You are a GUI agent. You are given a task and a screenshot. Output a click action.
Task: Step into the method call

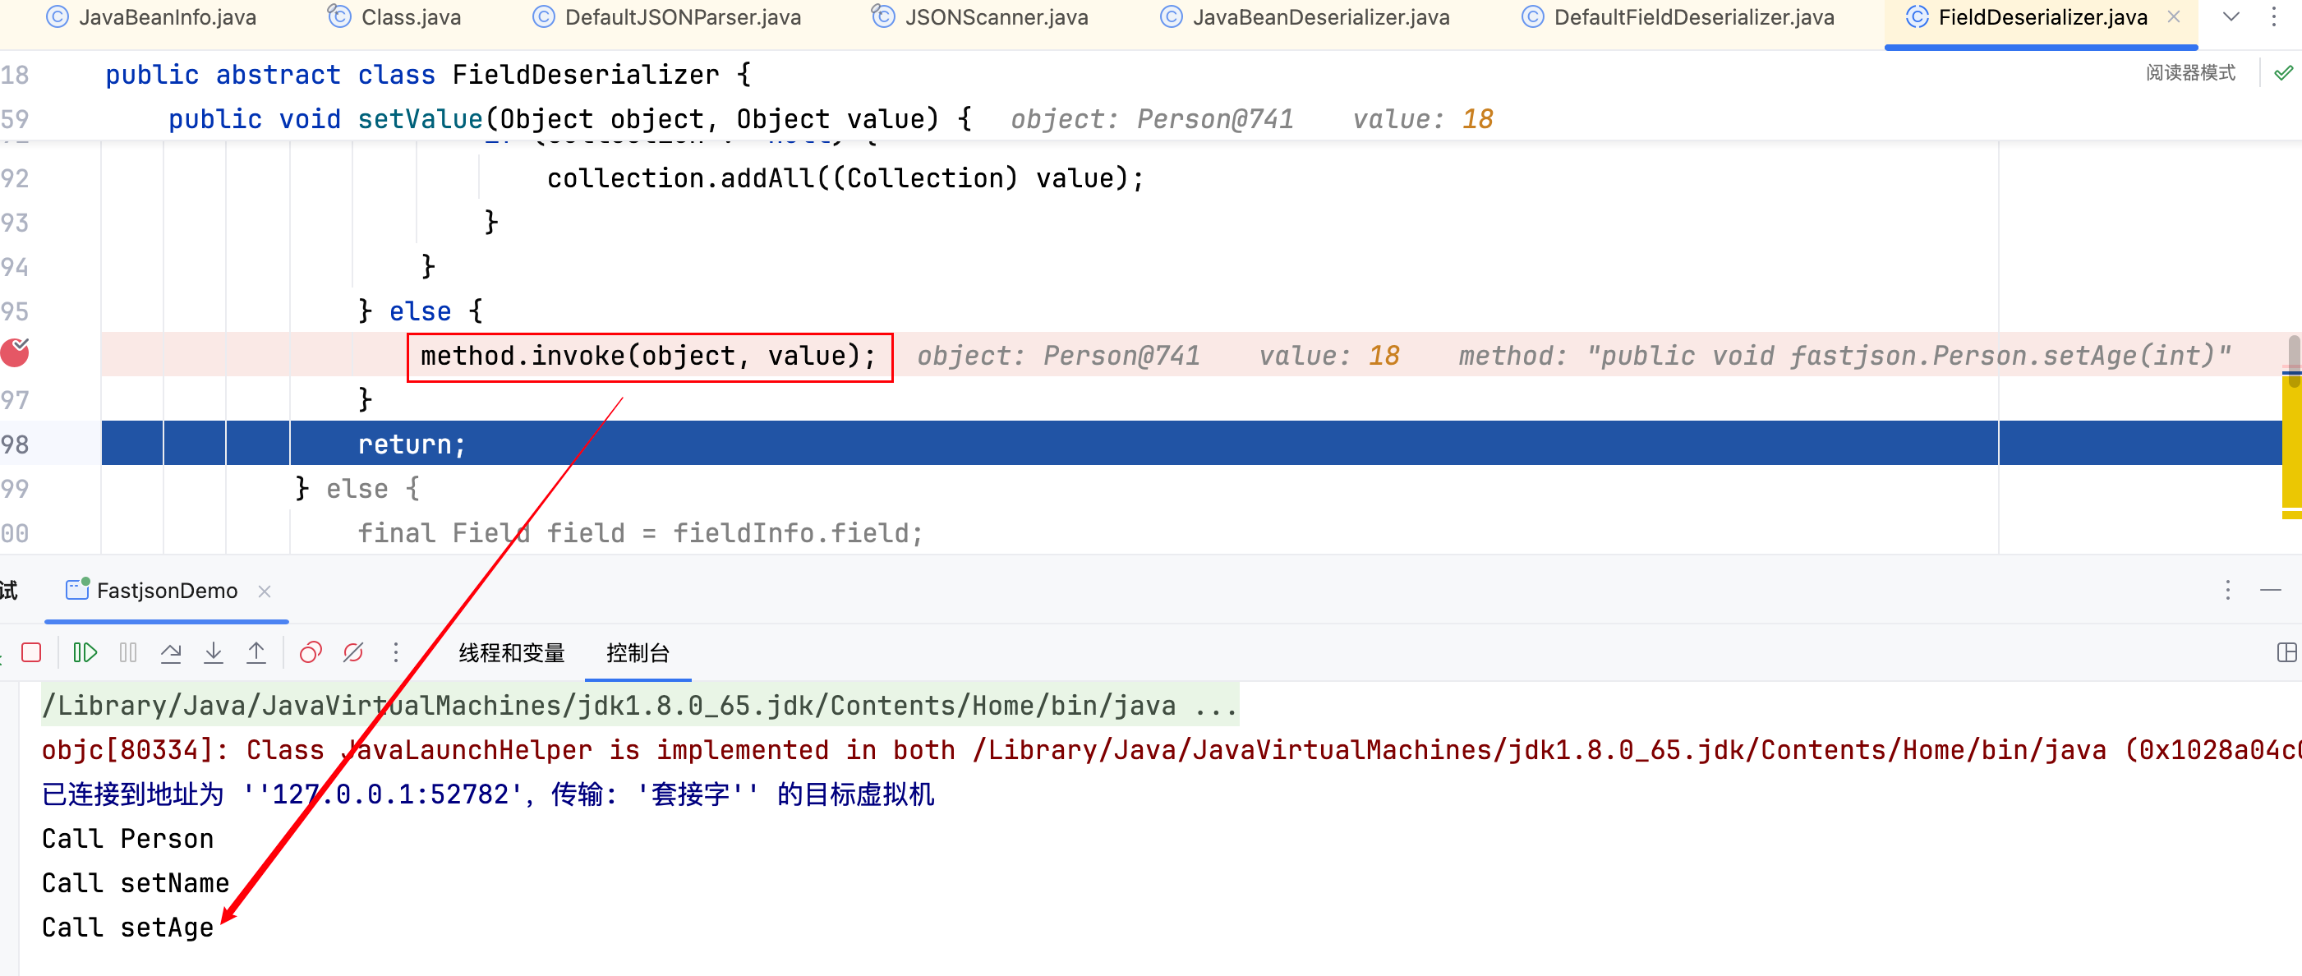214,652
